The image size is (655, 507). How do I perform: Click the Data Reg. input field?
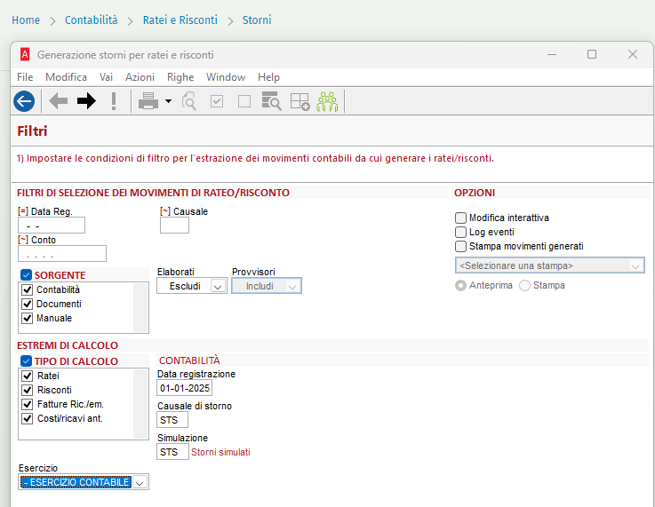[52, 226]
